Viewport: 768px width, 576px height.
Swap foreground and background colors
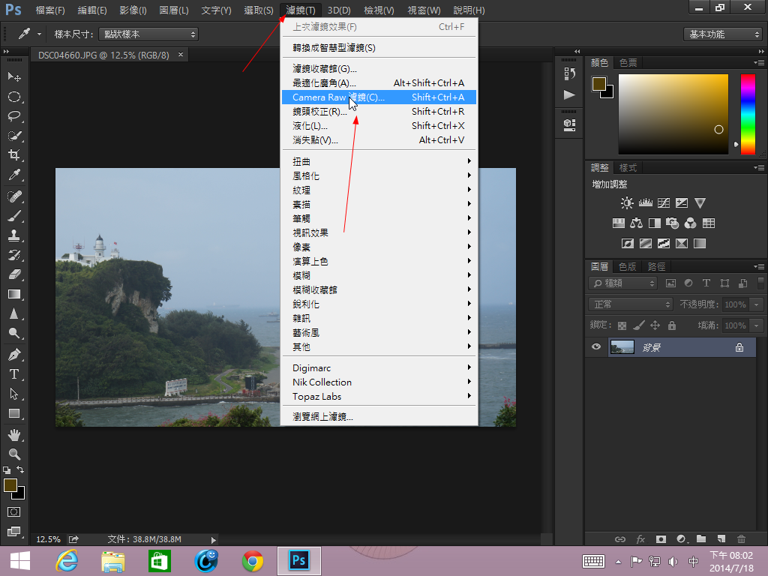[x=20, y=469]
